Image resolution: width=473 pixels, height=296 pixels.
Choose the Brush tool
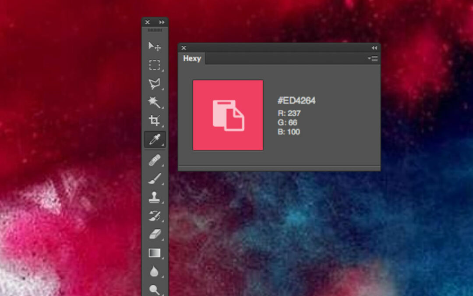155,178
